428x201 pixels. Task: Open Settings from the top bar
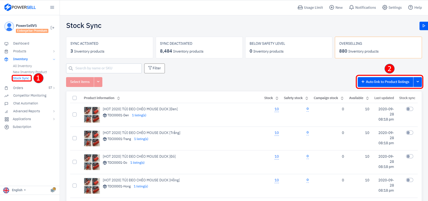(x=392, y=7)
